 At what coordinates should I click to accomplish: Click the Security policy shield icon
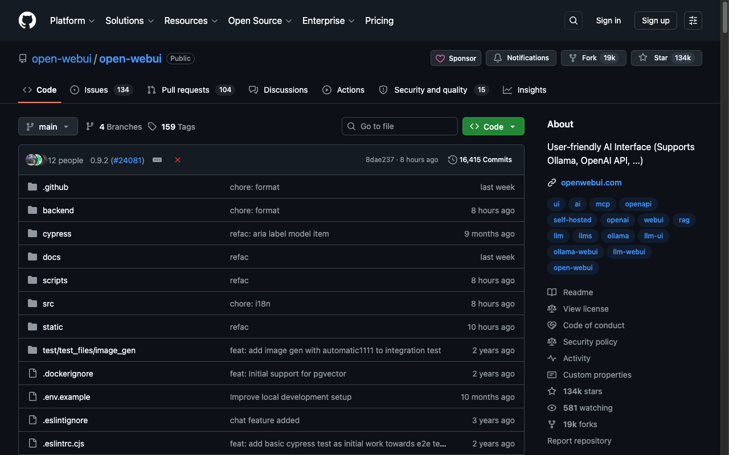point(551,341)
